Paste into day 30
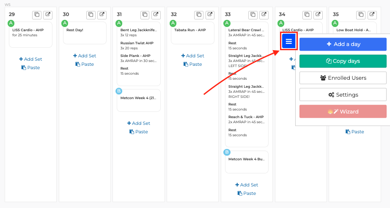390x208 pixels. pos(85,64)
